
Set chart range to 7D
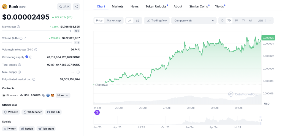(x=229, y=20)
